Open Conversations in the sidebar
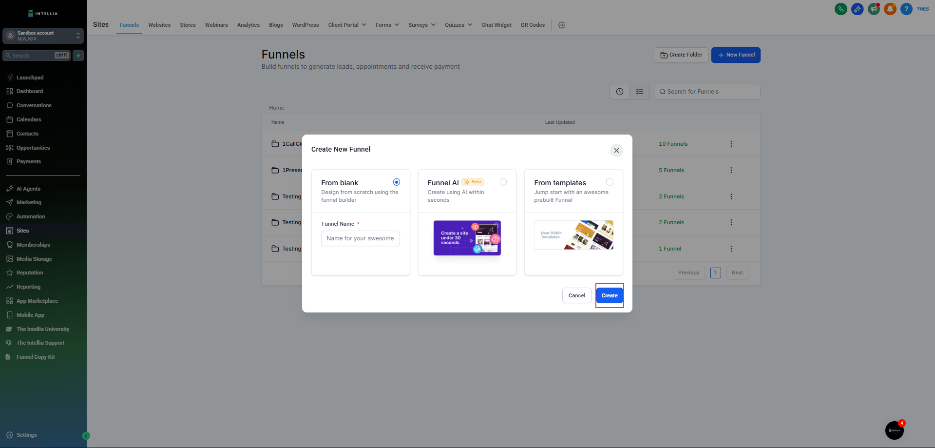Image resolution: width=935 pixels, height=448 pixels. pyautogui.click(x=34, y=105)
